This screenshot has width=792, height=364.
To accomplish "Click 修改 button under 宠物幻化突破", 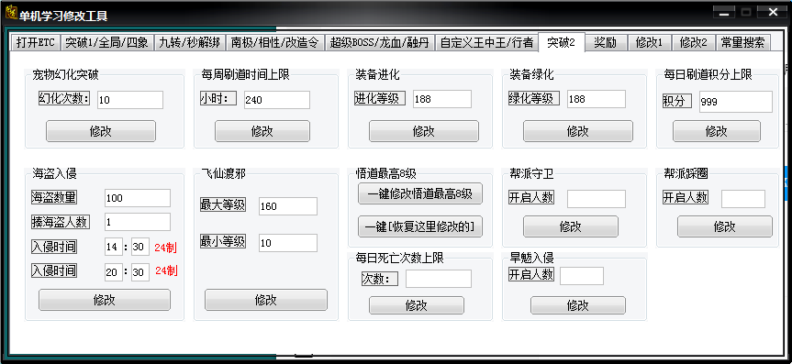I will [101, 131].
